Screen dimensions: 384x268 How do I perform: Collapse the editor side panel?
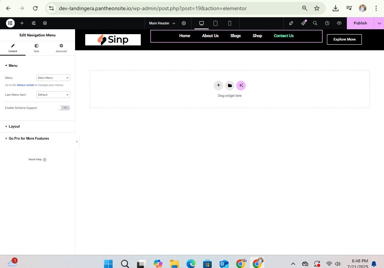(x=77, y=142)
